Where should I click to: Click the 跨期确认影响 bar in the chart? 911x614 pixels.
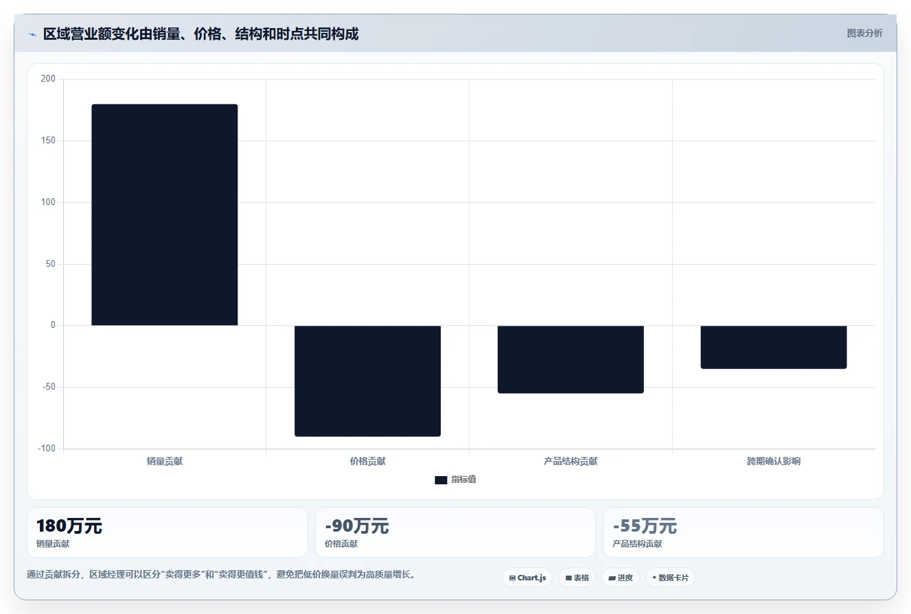coord(774,347)
